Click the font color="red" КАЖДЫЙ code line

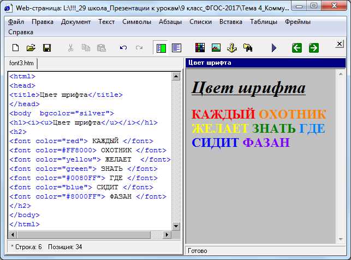(x=81, y=141)
